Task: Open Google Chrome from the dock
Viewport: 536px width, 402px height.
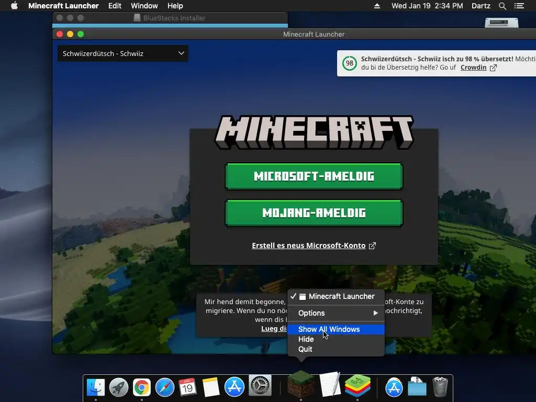Action: [142, 387]
